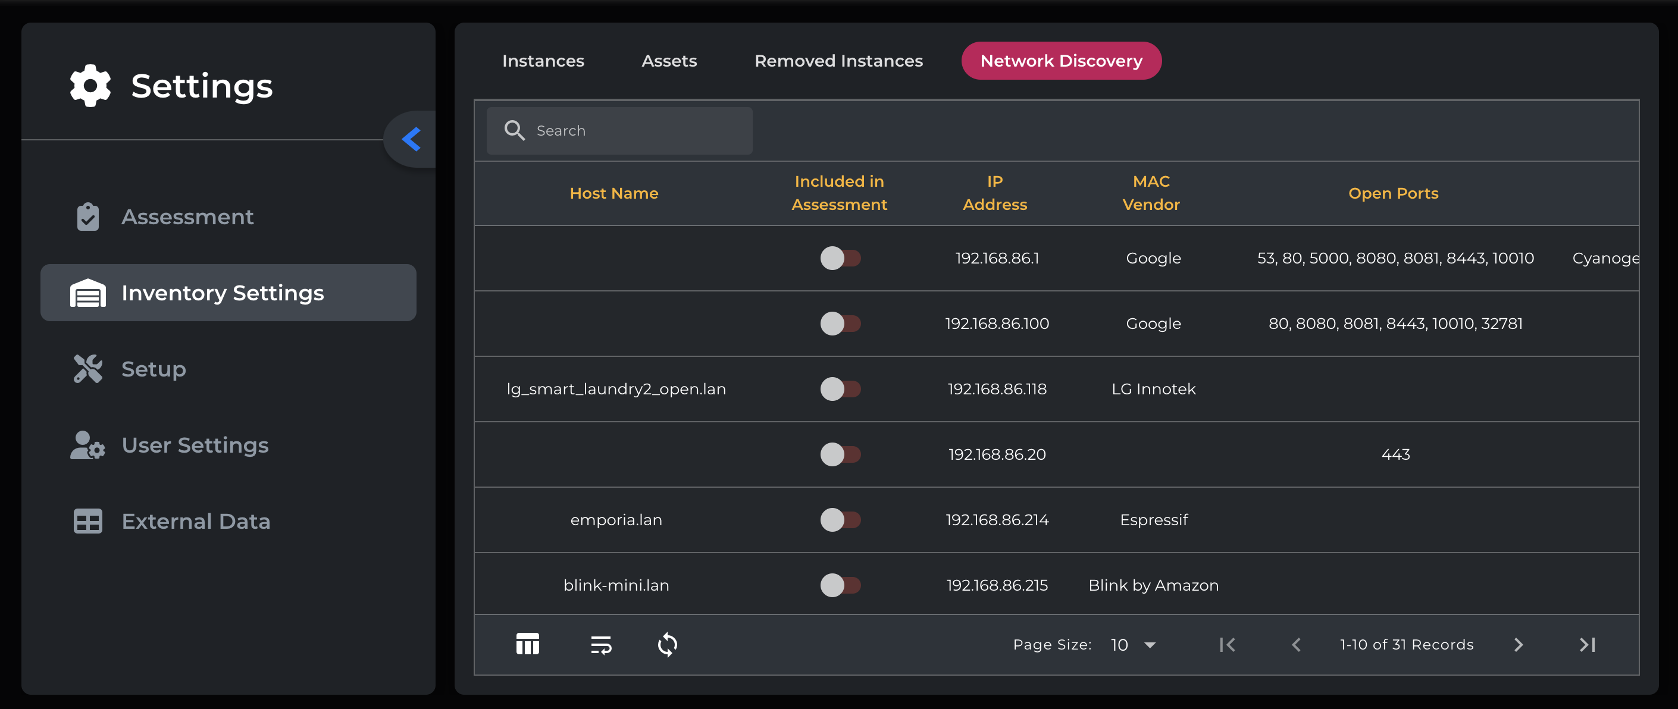Screen dimensions: 1678x709
Task: Open External Data section
Action: coord(195,522)
